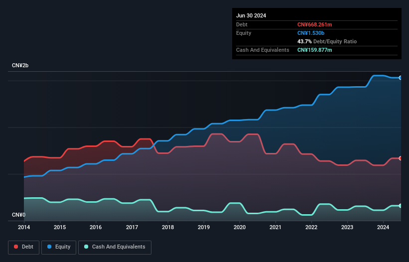Screen dimensions: 409x262
Task: Click the 2024 x-axis label
Action: 383,227
